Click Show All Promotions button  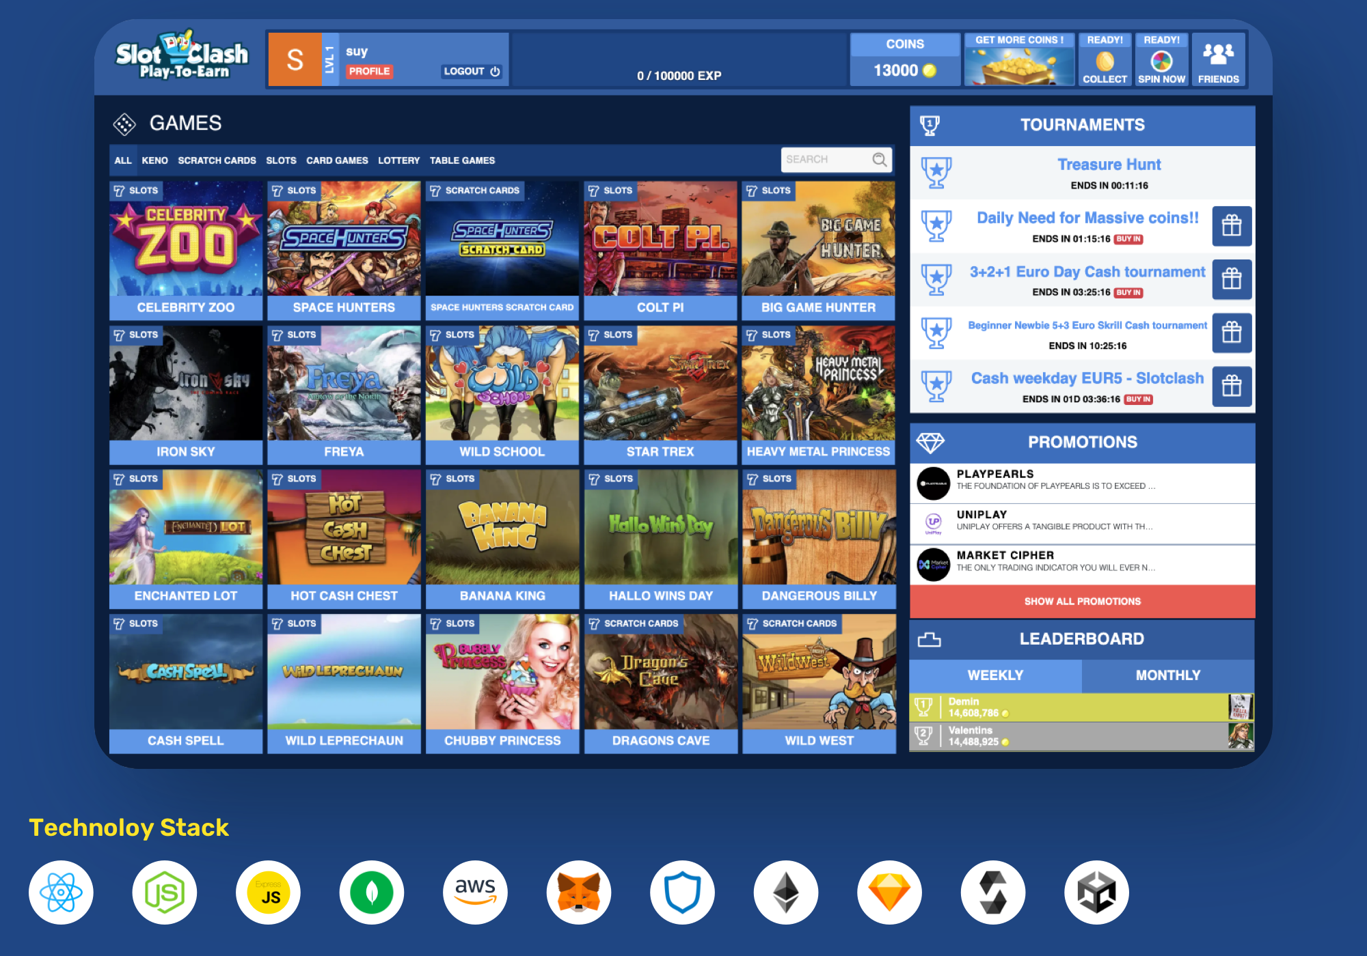click(1082, 602)
